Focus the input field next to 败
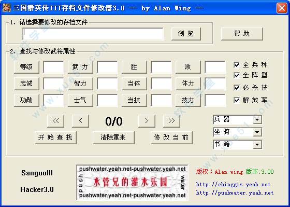 (x=215, y=67)
